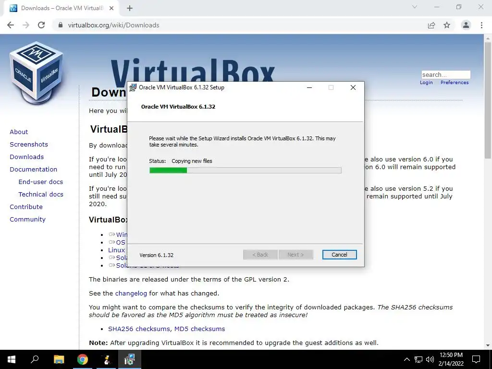Close the Downloads – Oracle VM VirtualBox tab
Screen dimensions: 492x369
coord(111,8)
